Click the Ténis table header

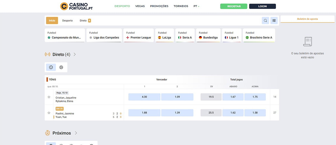52,79
